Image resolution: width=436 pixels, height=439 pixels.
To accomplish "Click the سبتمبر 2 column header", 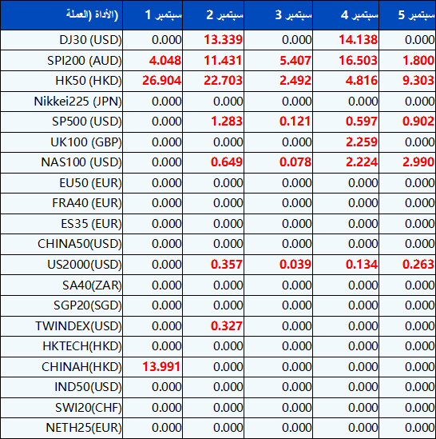I will (213, 15).
